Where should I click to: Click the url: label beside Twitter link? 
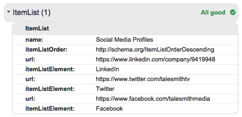point(30,79)
